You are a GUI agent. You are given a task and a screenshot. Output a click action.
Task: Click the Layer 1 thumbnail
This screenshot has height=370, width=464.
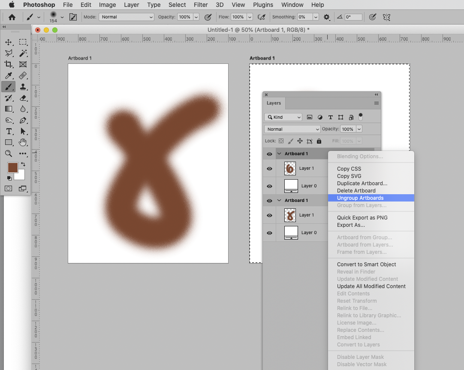coord(290,168)
